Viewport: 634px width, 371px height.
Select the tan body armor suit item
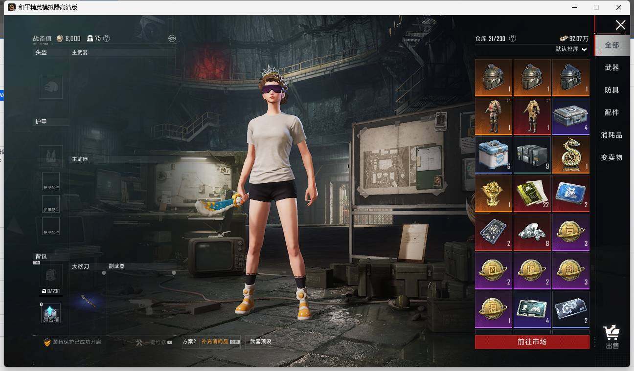532,116
